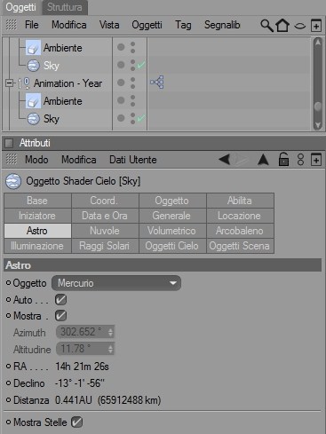
Task: Open the Tag menu
Action: (183, 25)
